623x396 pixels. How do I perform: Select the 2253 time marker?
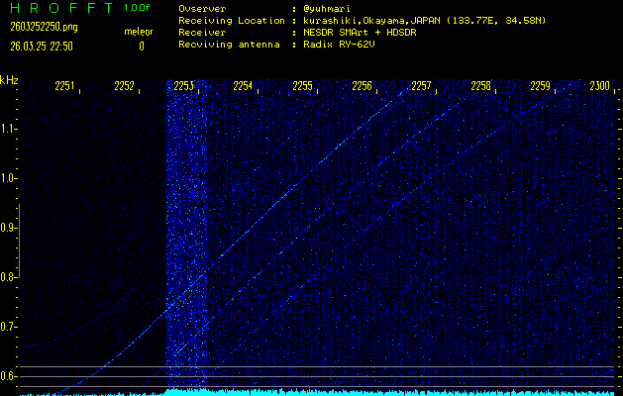(184, 87)
